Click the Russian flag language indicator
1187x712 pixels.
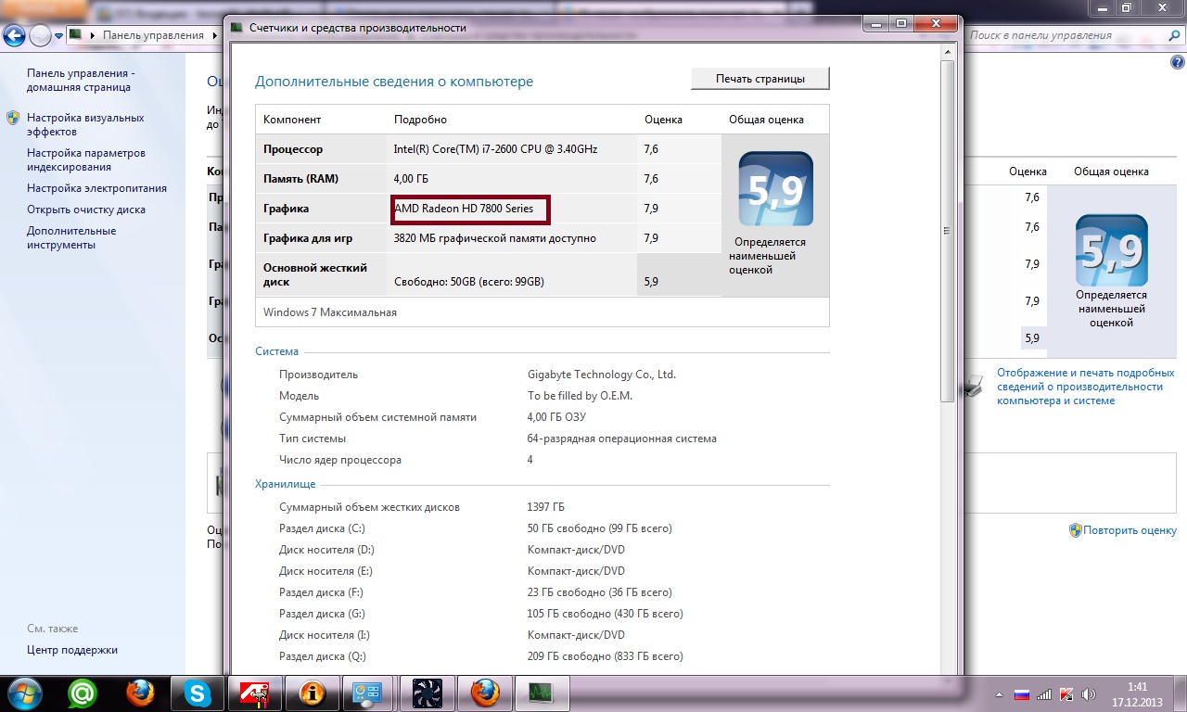click(1022, 693)
